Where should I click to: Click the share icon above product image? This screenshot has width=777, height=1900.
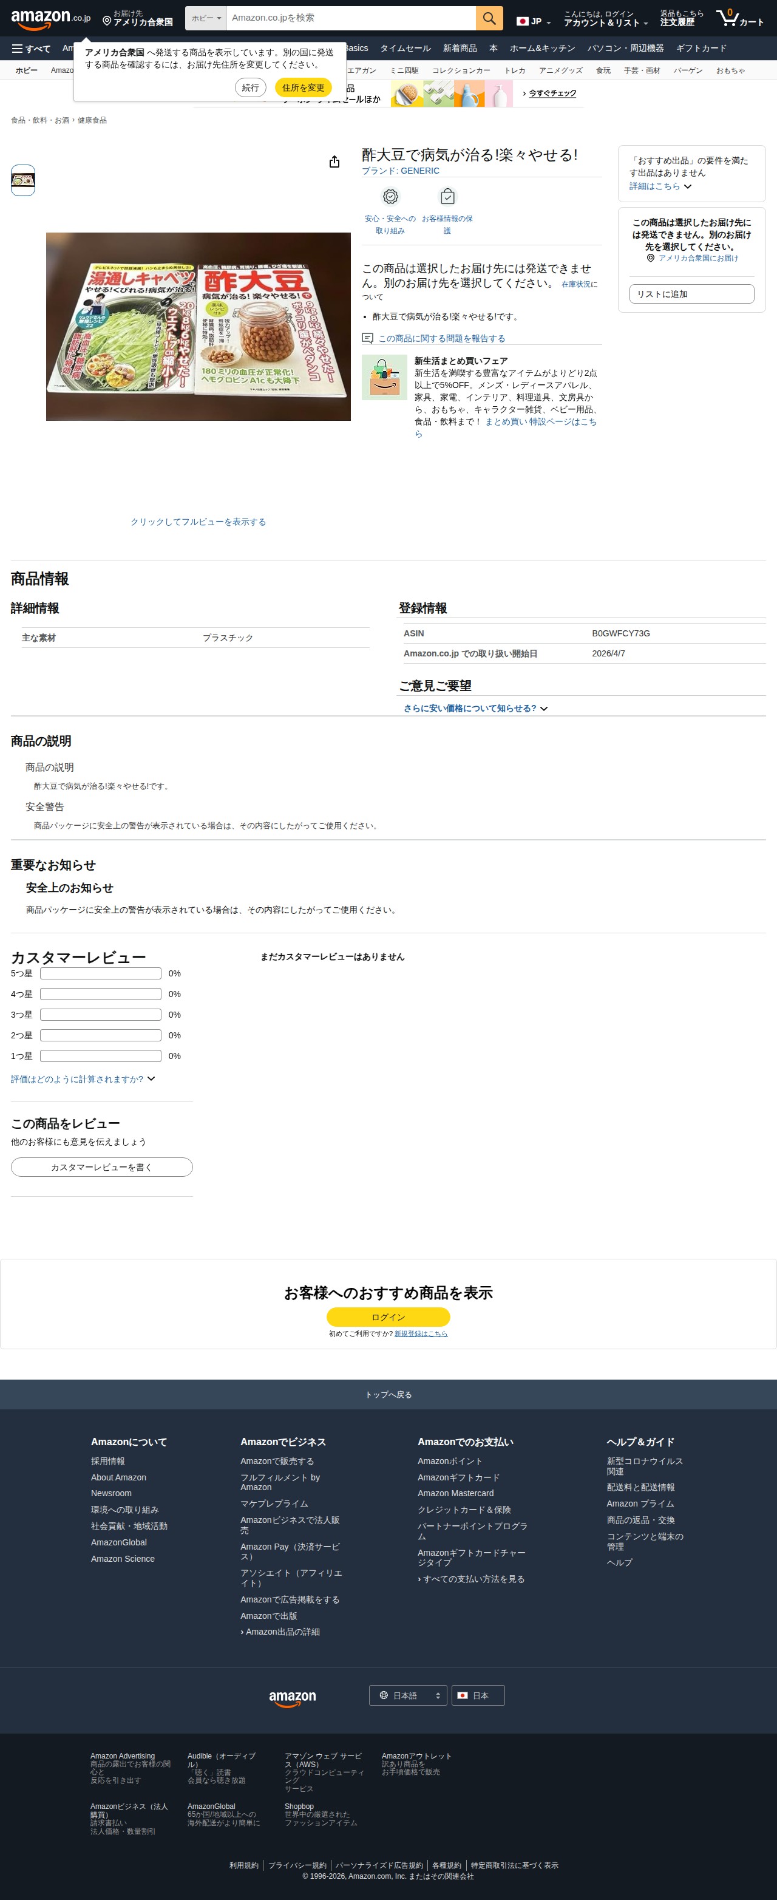coord(334,162)
